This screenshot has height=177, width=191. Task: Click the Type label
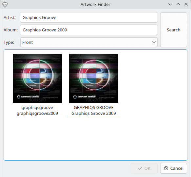click(9, 43)
